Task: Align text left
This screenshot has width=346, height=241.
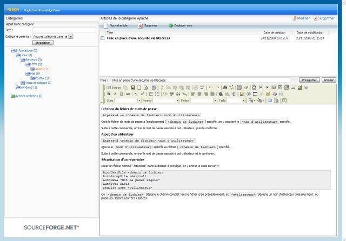Action: 193,94
